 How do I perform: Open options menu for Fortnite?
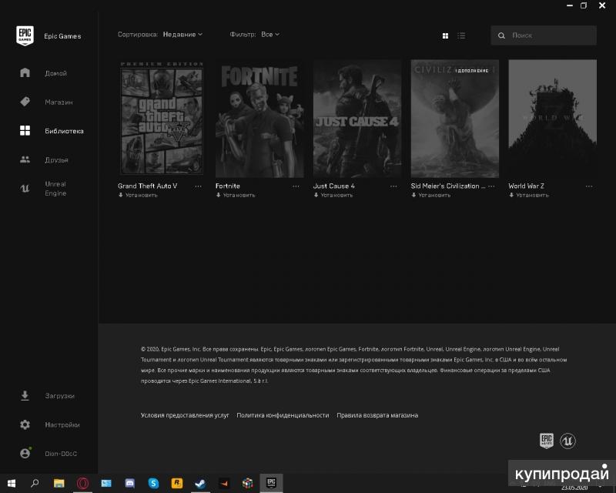tap(296, 186)
